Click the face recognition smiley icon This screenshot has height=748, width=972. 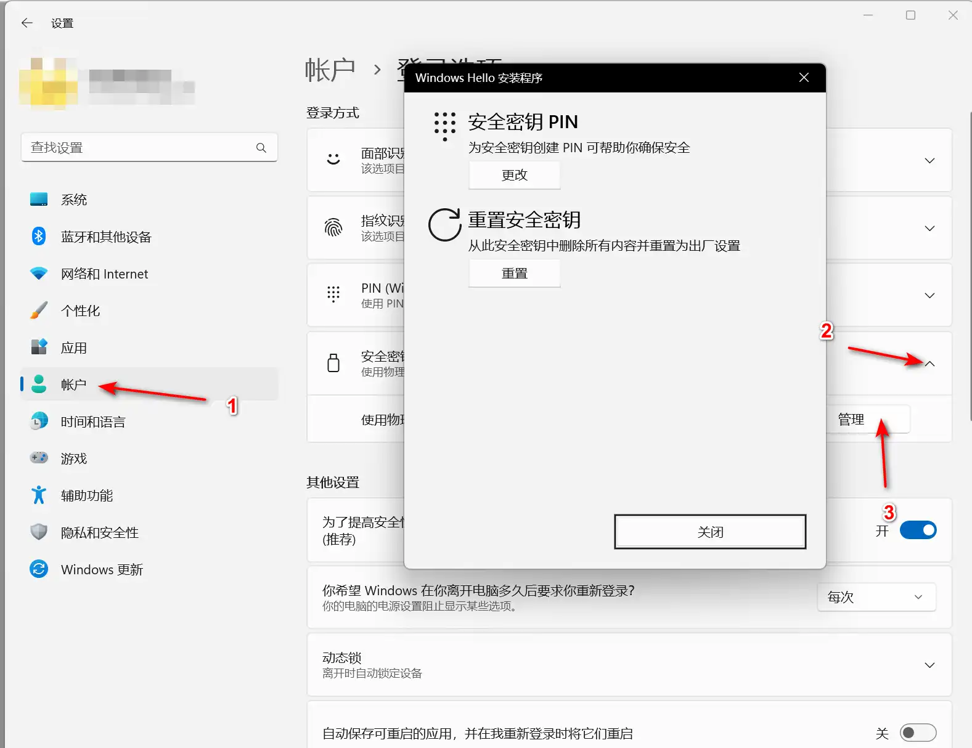(333, 160)
